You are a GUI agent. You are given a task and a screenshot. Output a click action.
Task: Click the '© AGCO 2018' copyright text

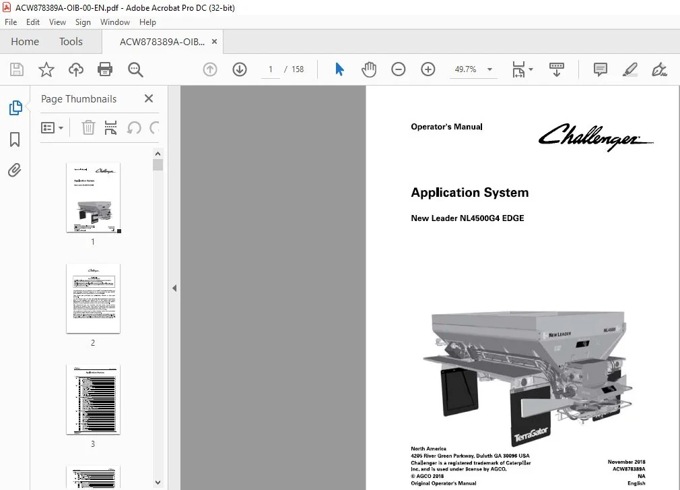point(427,476)
